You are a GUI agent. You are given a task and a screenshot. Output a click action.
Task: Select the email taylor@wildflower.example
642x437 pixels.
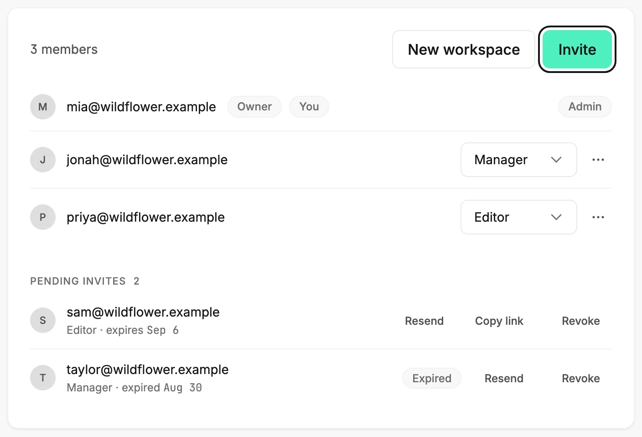click(148, 369)
